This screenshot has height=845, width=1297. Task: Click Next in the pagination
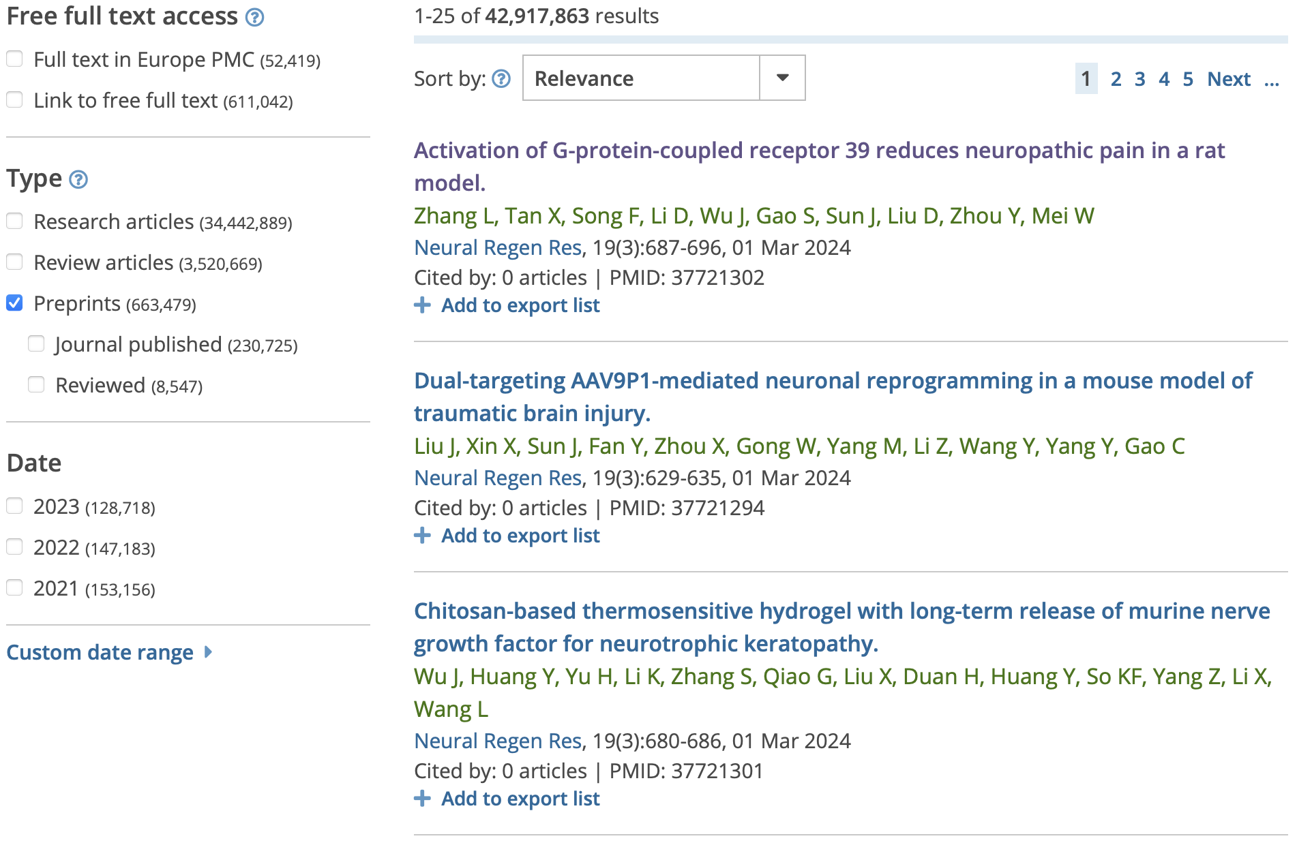(1229, 79)
